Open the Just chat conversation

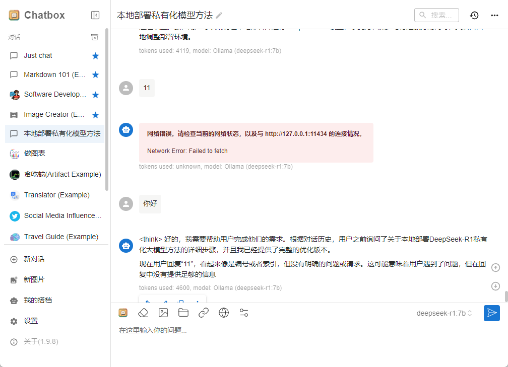tap(55, 56)
